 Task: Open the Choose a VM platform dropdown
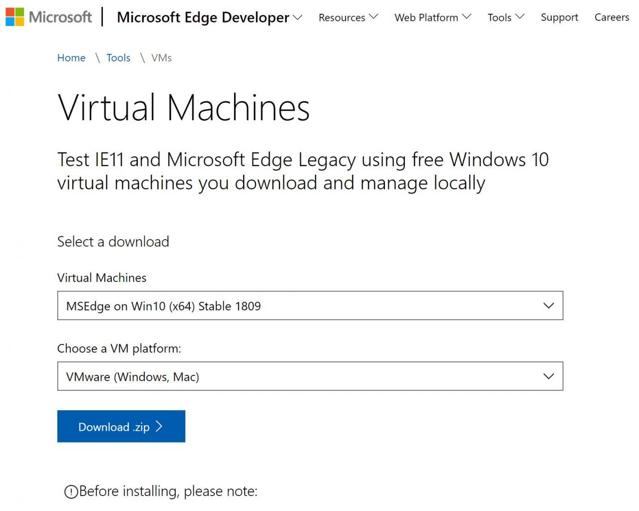pos(310,376)
